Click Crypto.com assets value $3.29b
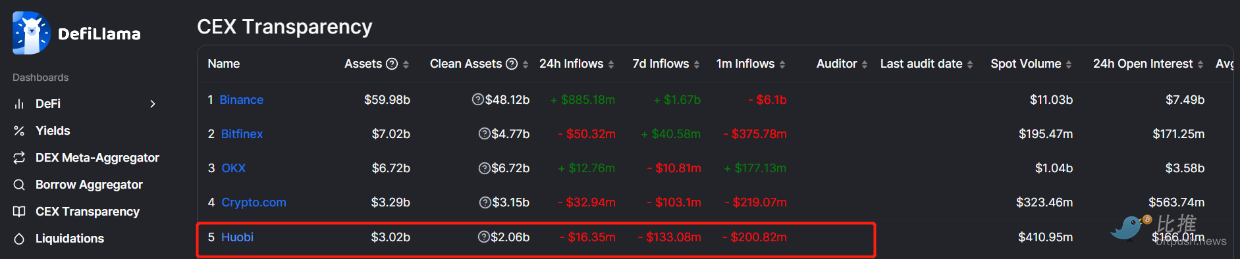This screenshot has width=1240, height=259. click(391, 202)
